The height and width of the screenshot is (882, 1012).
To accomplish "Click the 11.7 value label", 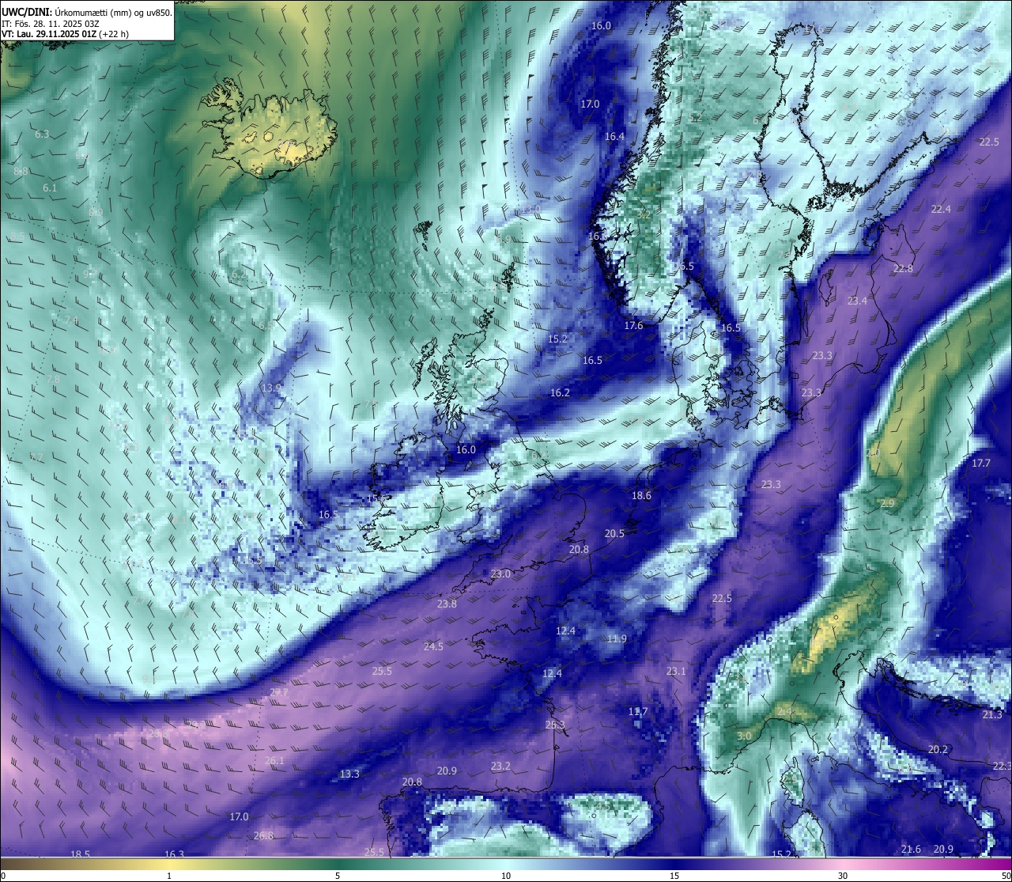I will coord(638,712).
